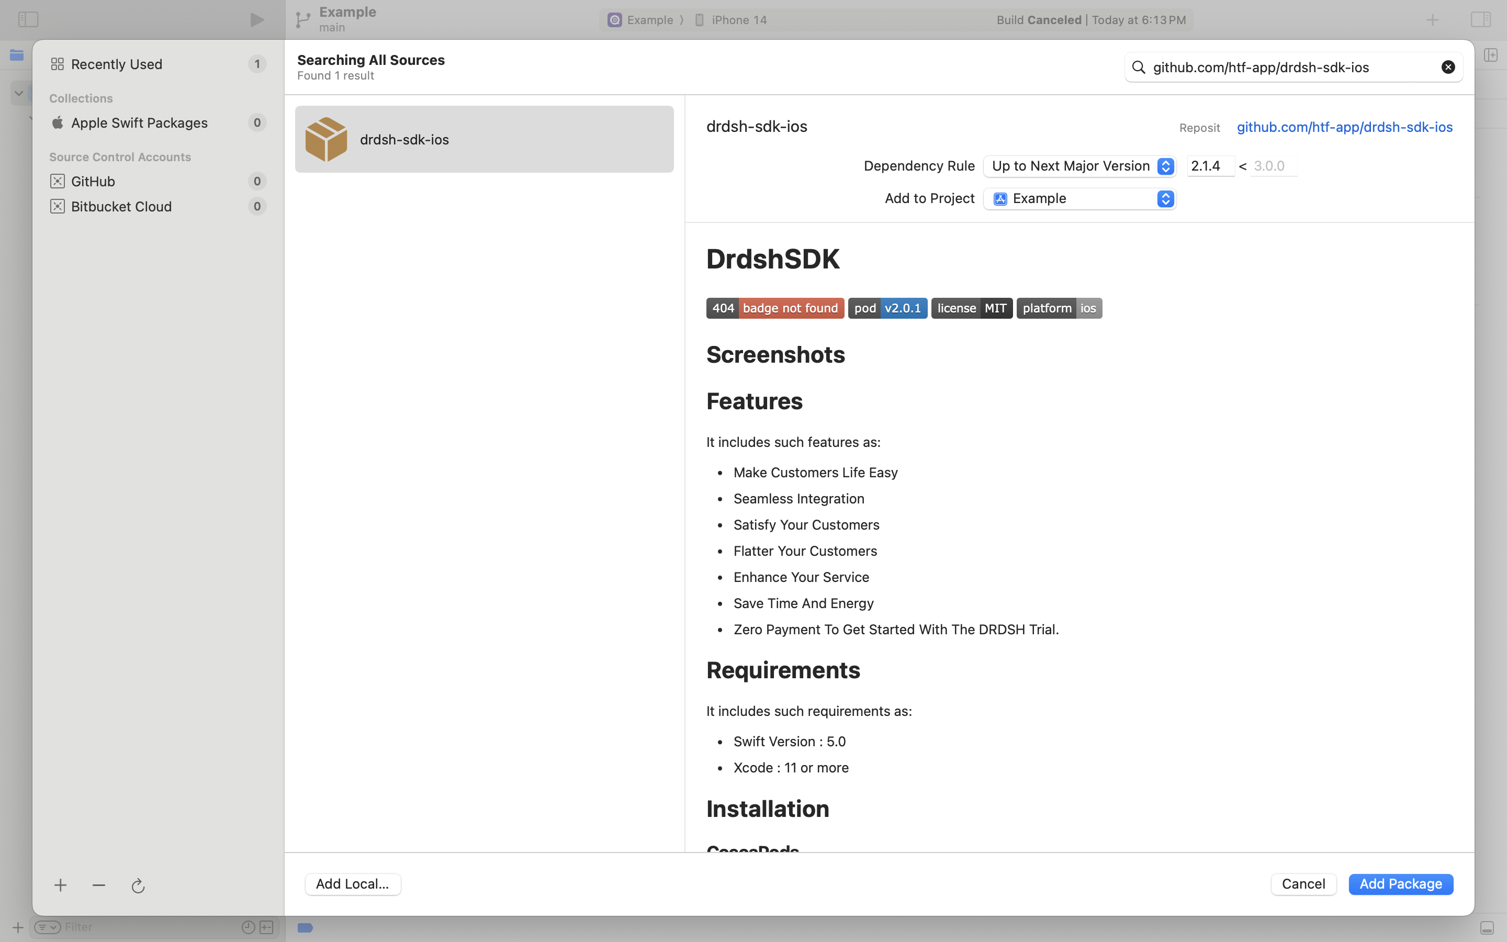Image resolution: width=1507 pixels, height=942 pixels.
Task: Click 'Swift Version : 5.0' text
Action: tap(790, 742)
